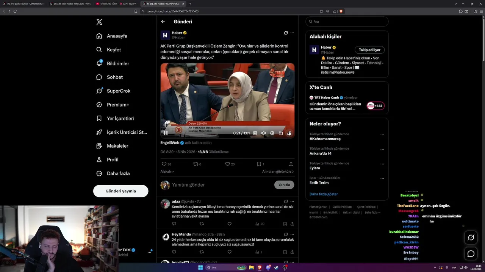Bookmark Haber's main post
This screenshot has height=272, width=485.
pos(260,164)
